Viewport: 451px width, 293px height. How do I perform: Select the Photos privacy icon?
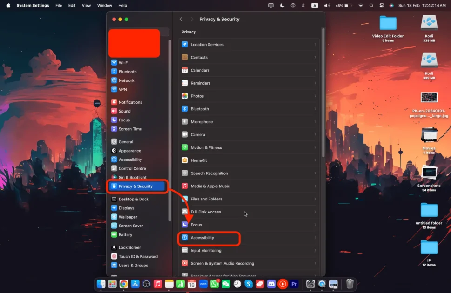click(185, 96)
